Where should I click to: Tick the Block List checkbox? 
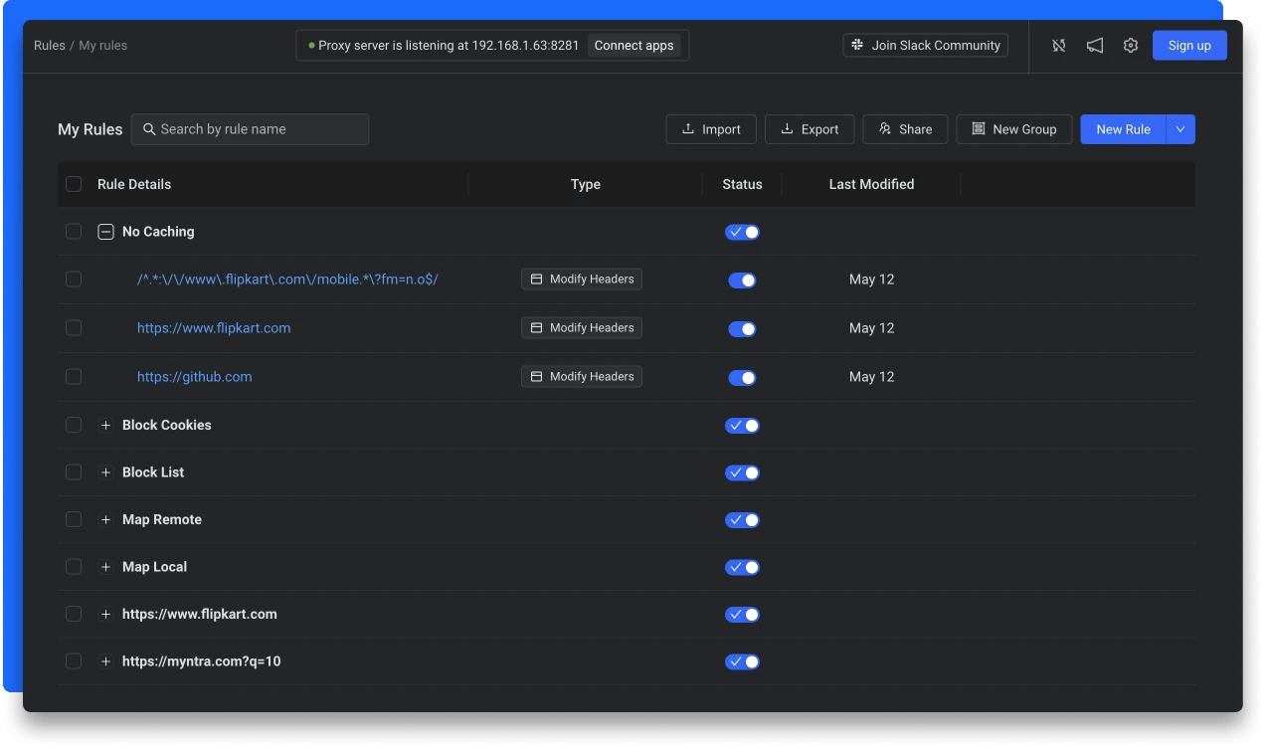pos(74,472)
